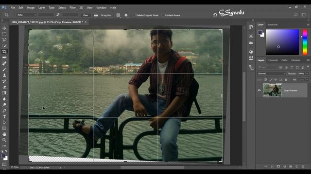
Task: Select the Spot Healing Brush tool
Action: click(4, 63)
